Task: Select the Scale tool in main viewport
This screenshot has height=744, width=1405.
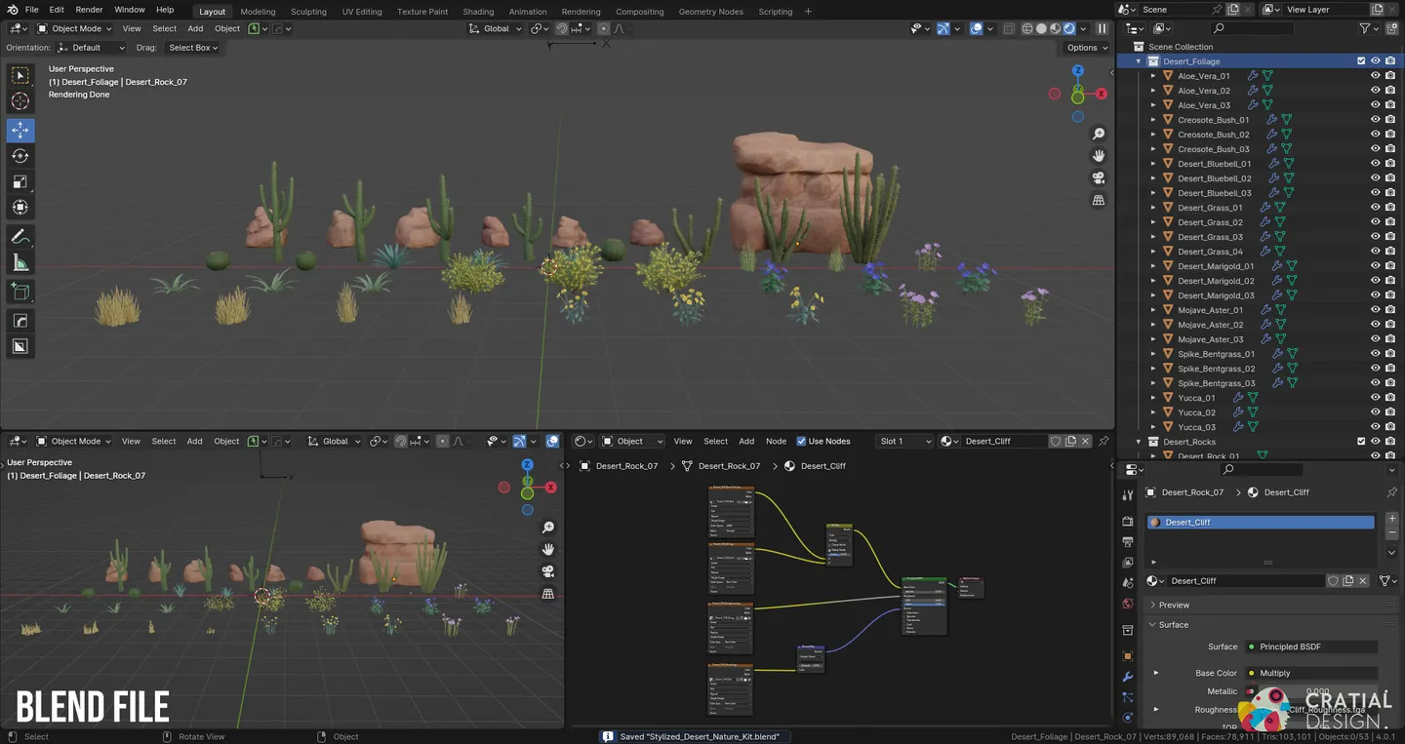Action: [x=20, y=181]
